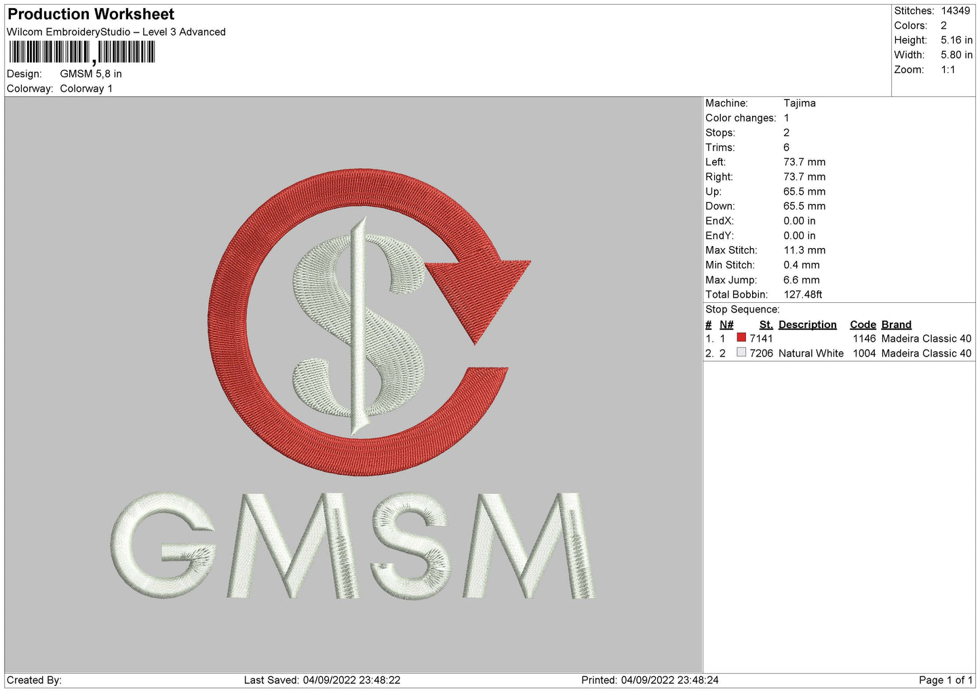Screen dimensions: 980x692
Task: Click the Right value '73.7 mm'
Action: point(804,177)
